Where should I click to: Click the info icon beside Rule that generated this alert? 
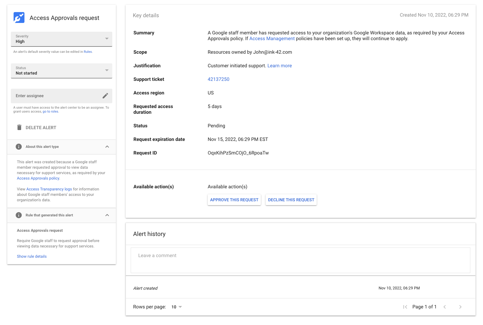[19, 215]
